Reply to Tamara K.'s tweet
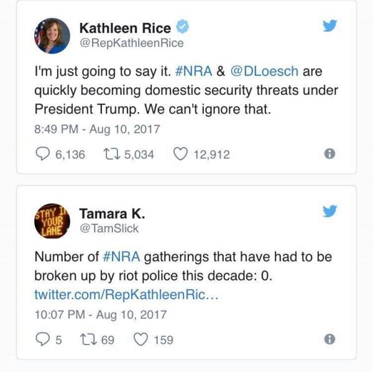The image size is (373, 372). [x=43, y=340]
